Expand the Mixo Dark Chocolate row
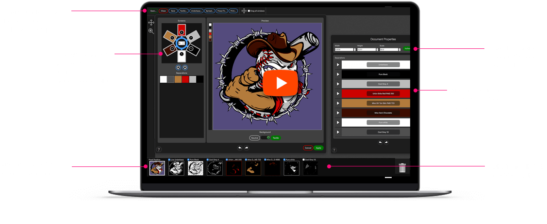 (x=338, y=113)
